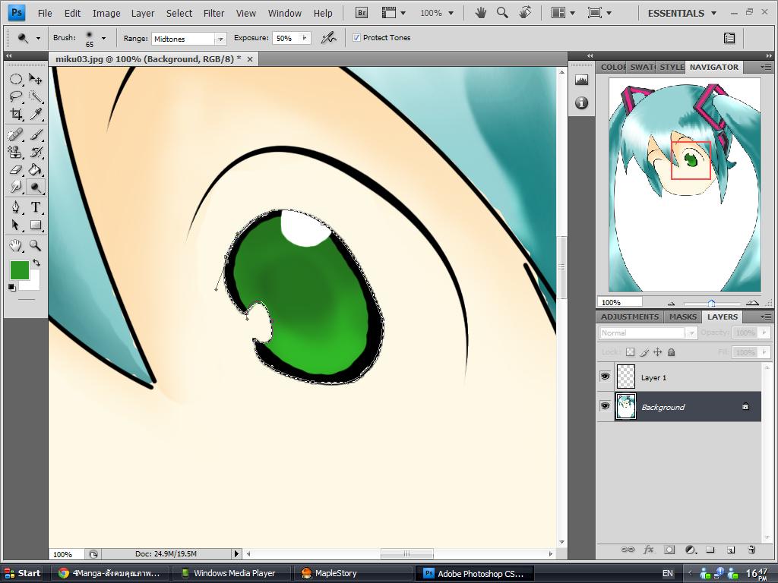Switch to the ADJUSTMENTS tab
The width and height of the screenshot is (778, 583).
[629, 317]
